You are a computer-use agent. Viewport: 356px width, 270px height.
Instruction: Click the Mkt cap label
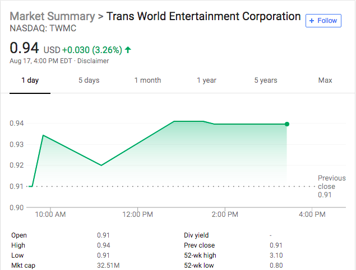(24, 266)
